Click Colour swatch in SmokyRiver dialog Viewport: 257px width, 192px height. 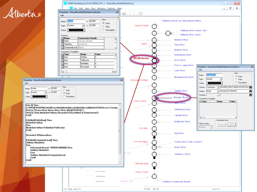pyautogui.click(x=214, y=83)
